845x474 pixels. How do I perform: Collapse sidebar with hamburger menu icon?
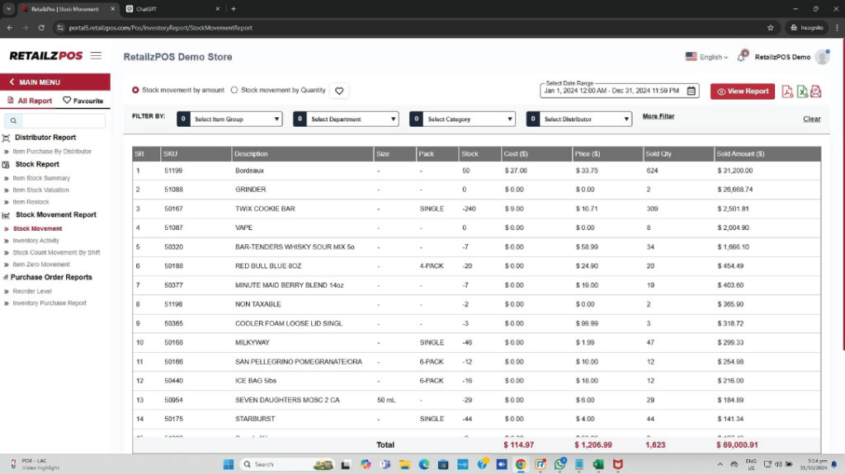point(96,56)
